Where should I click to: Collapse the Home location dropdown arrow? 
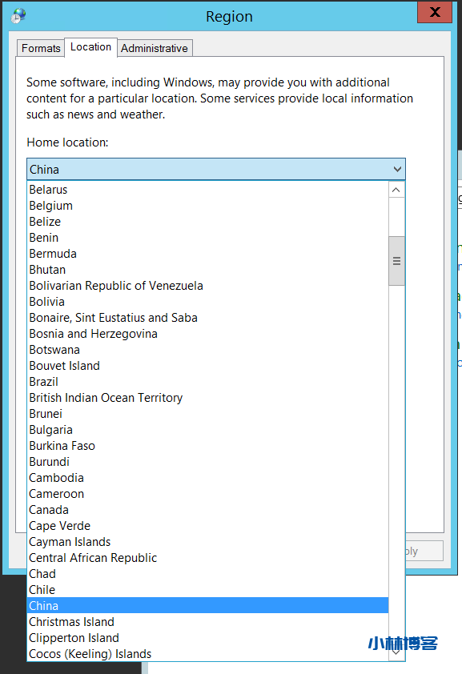397,170
